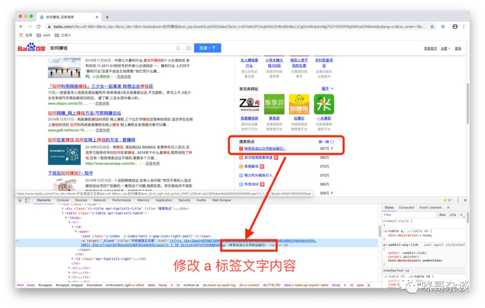Screen dimensions: 485x308
Task: Open a new browser tab
Action: coord(107,17)
